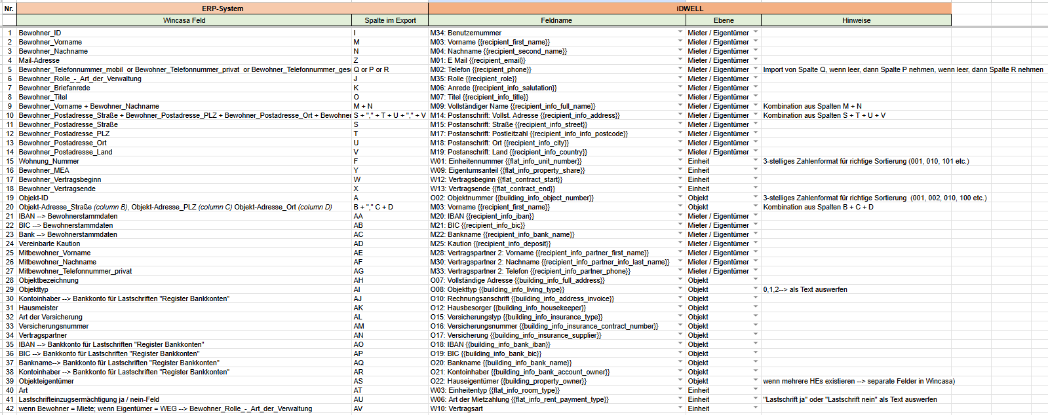
Task: Open dropdown of M02: Telefon cell
Action: 680,69
